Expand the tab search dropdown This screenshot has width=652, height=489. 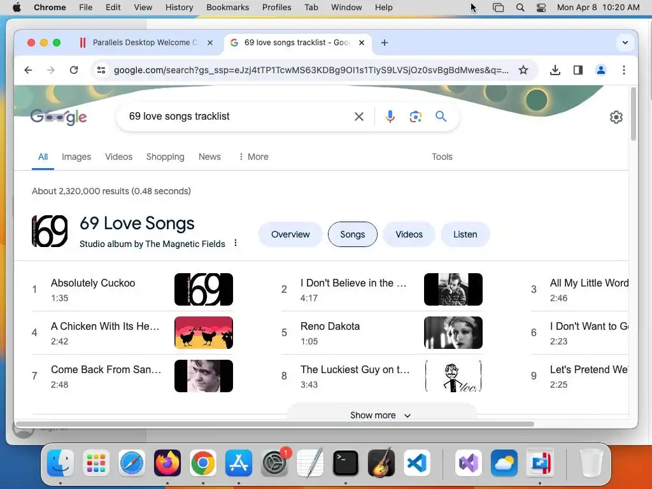click(x=625, y=43)
